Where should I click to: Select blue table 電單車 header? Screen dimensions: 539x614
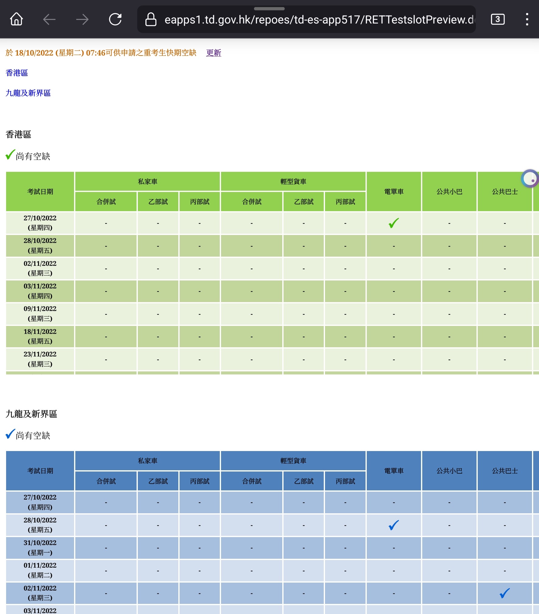[394, 471]
